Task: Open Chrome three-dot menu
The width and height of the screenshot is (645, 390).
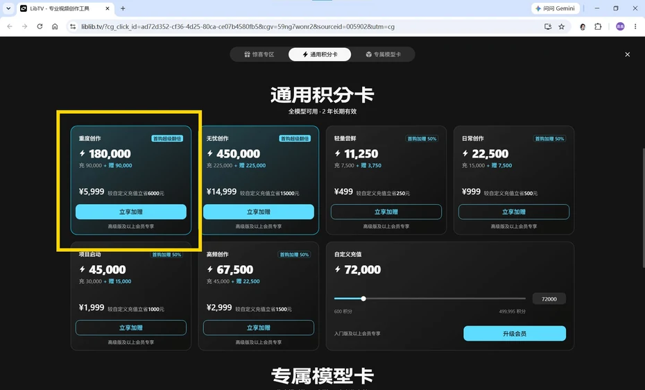Action: (x=635, y=26)
